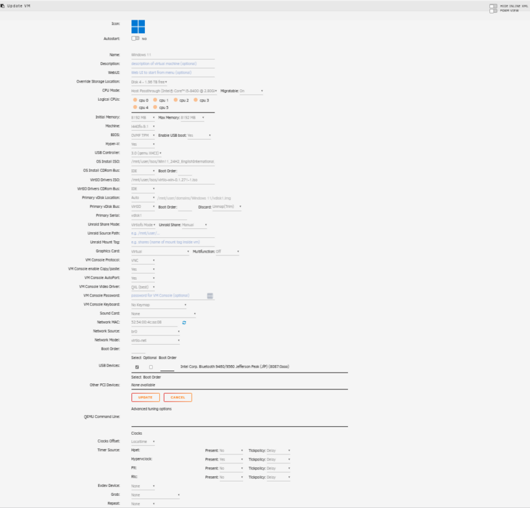Open the CPU Mode dropdown
The width and height of the screenshot is (530, 508).
coord(174,91)
